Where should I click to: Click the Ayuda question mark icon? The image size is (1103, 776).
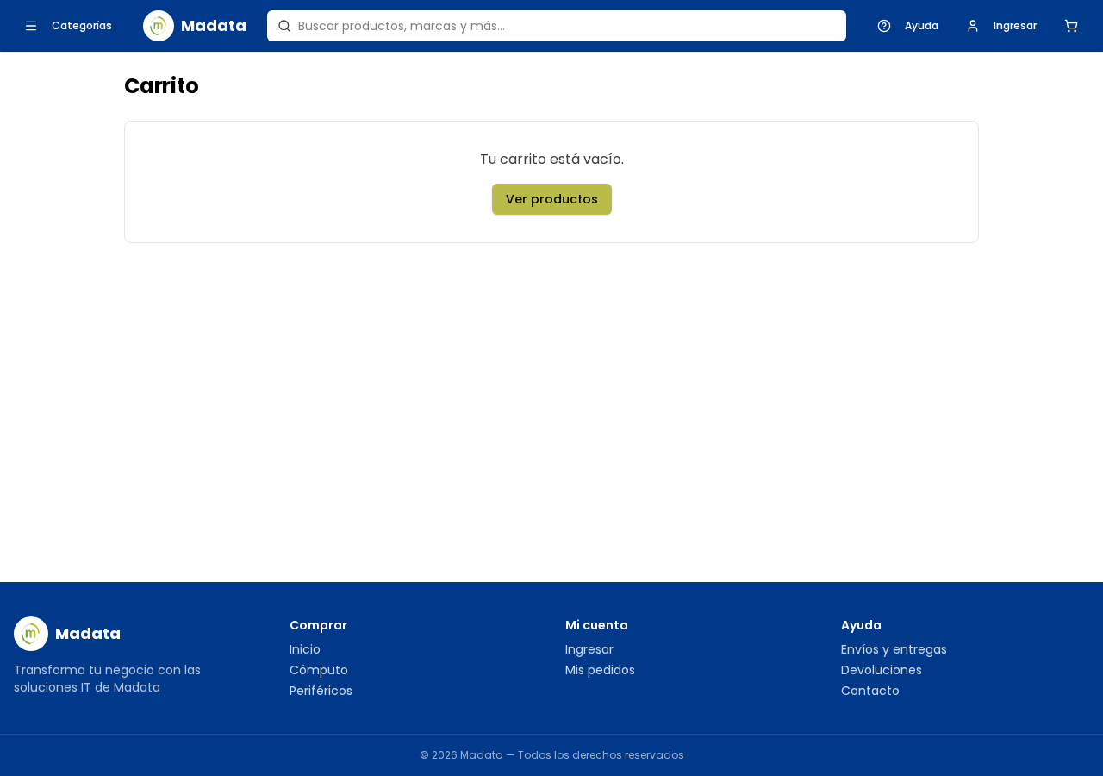884,26
